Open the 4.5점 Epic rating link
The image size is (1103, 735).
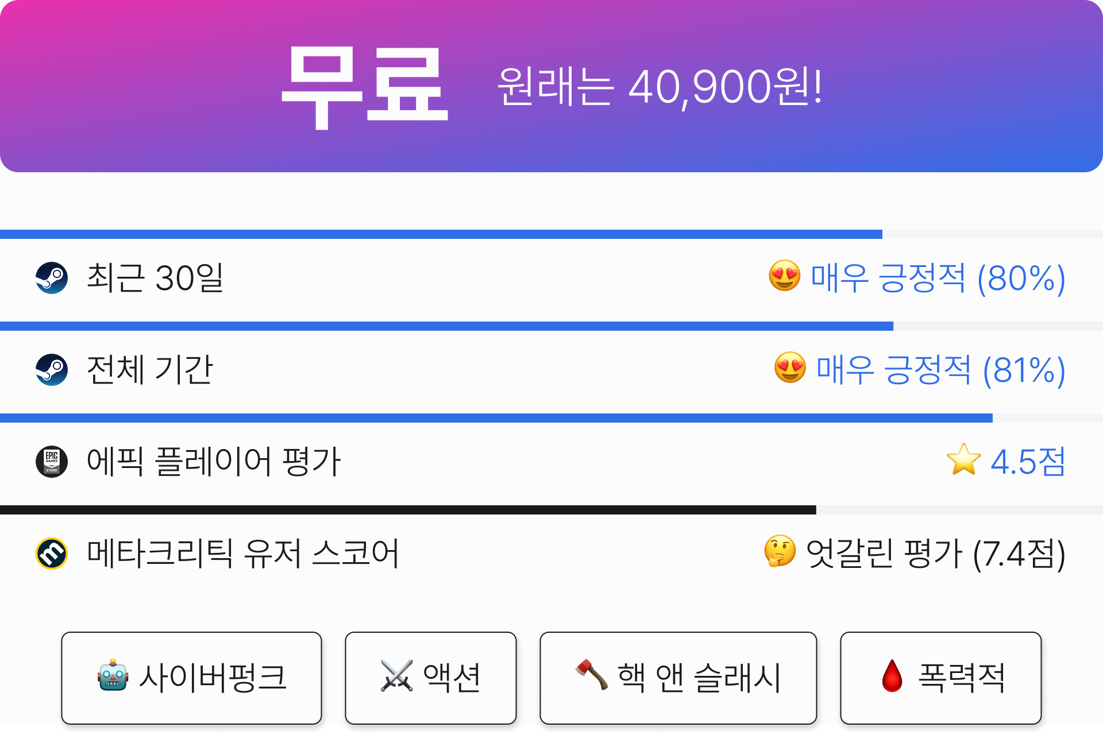pos(1028,462)
